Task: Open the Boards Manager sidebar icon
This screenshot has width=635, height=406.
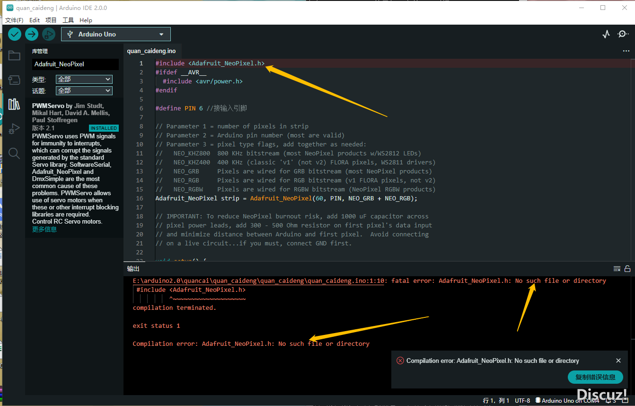Action: pyautogui.click(x=14, y=80)
